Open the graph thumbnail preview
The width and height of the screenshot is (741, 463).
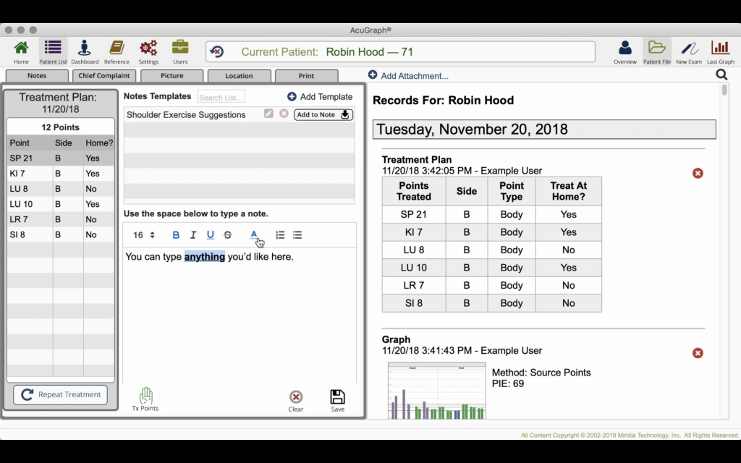coord(436,391)
